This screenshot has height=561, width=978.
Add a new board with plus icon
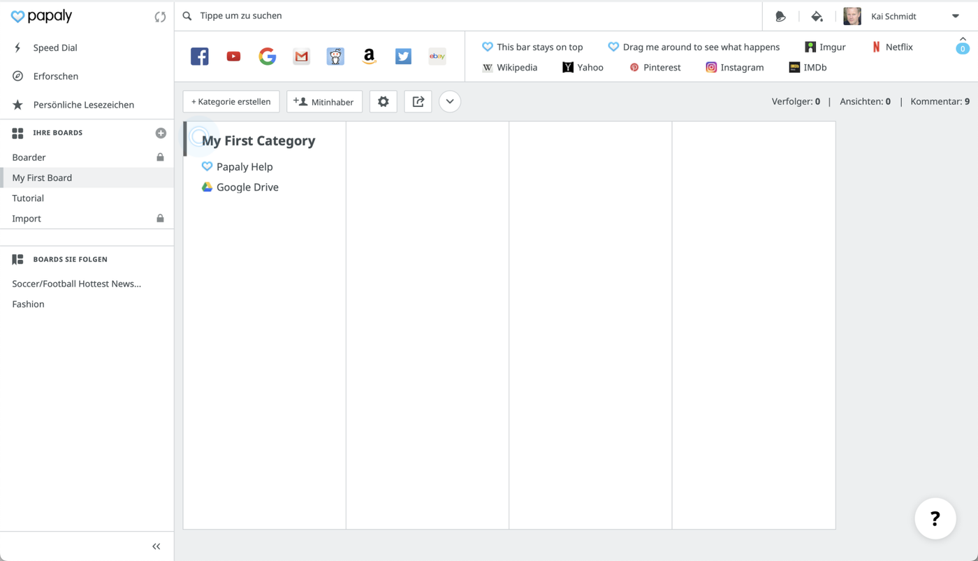point(161,133)
